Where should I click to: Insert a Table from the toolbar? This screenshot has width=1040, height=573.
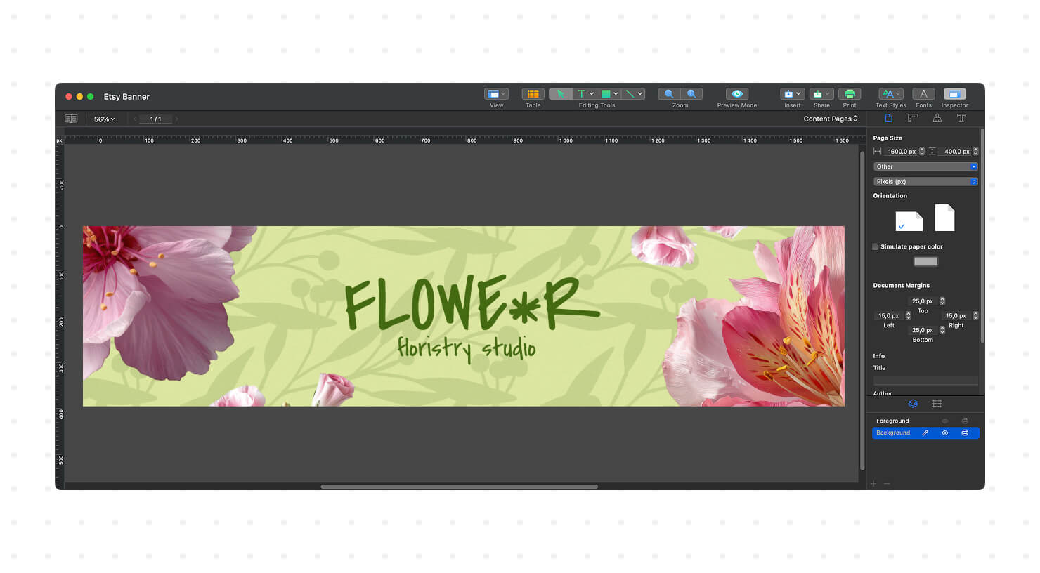533,94
